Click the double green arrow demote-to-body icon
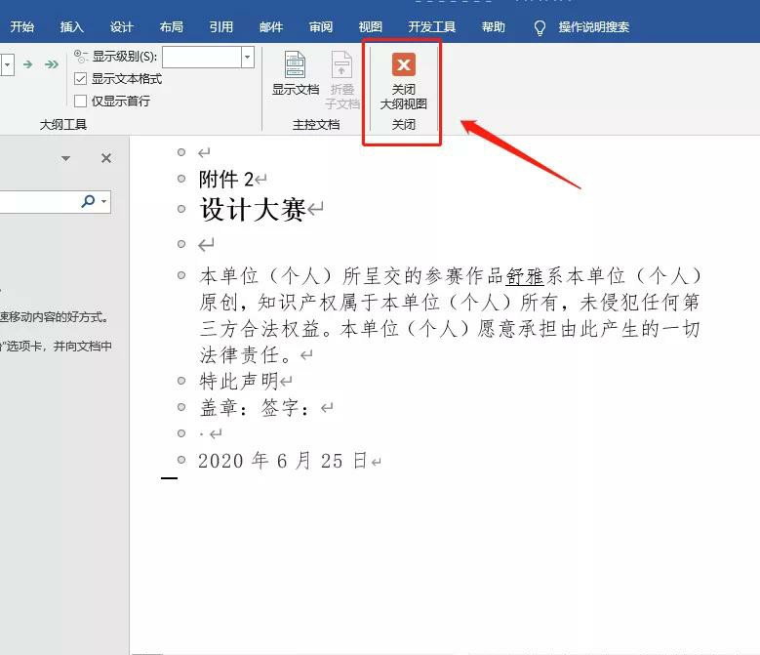The height and width of the screenshot is (655, 760). click(52, 64)
